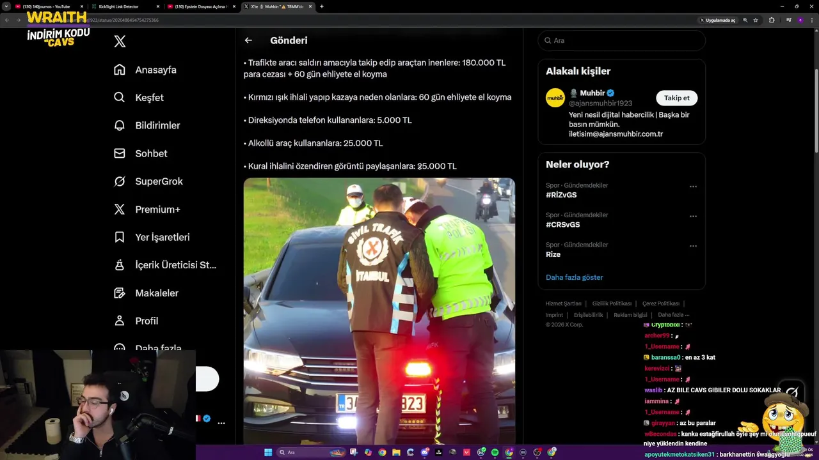Open the tab search dropdown arrow
The image size is (819, 460).
click(x=6, y=6)
